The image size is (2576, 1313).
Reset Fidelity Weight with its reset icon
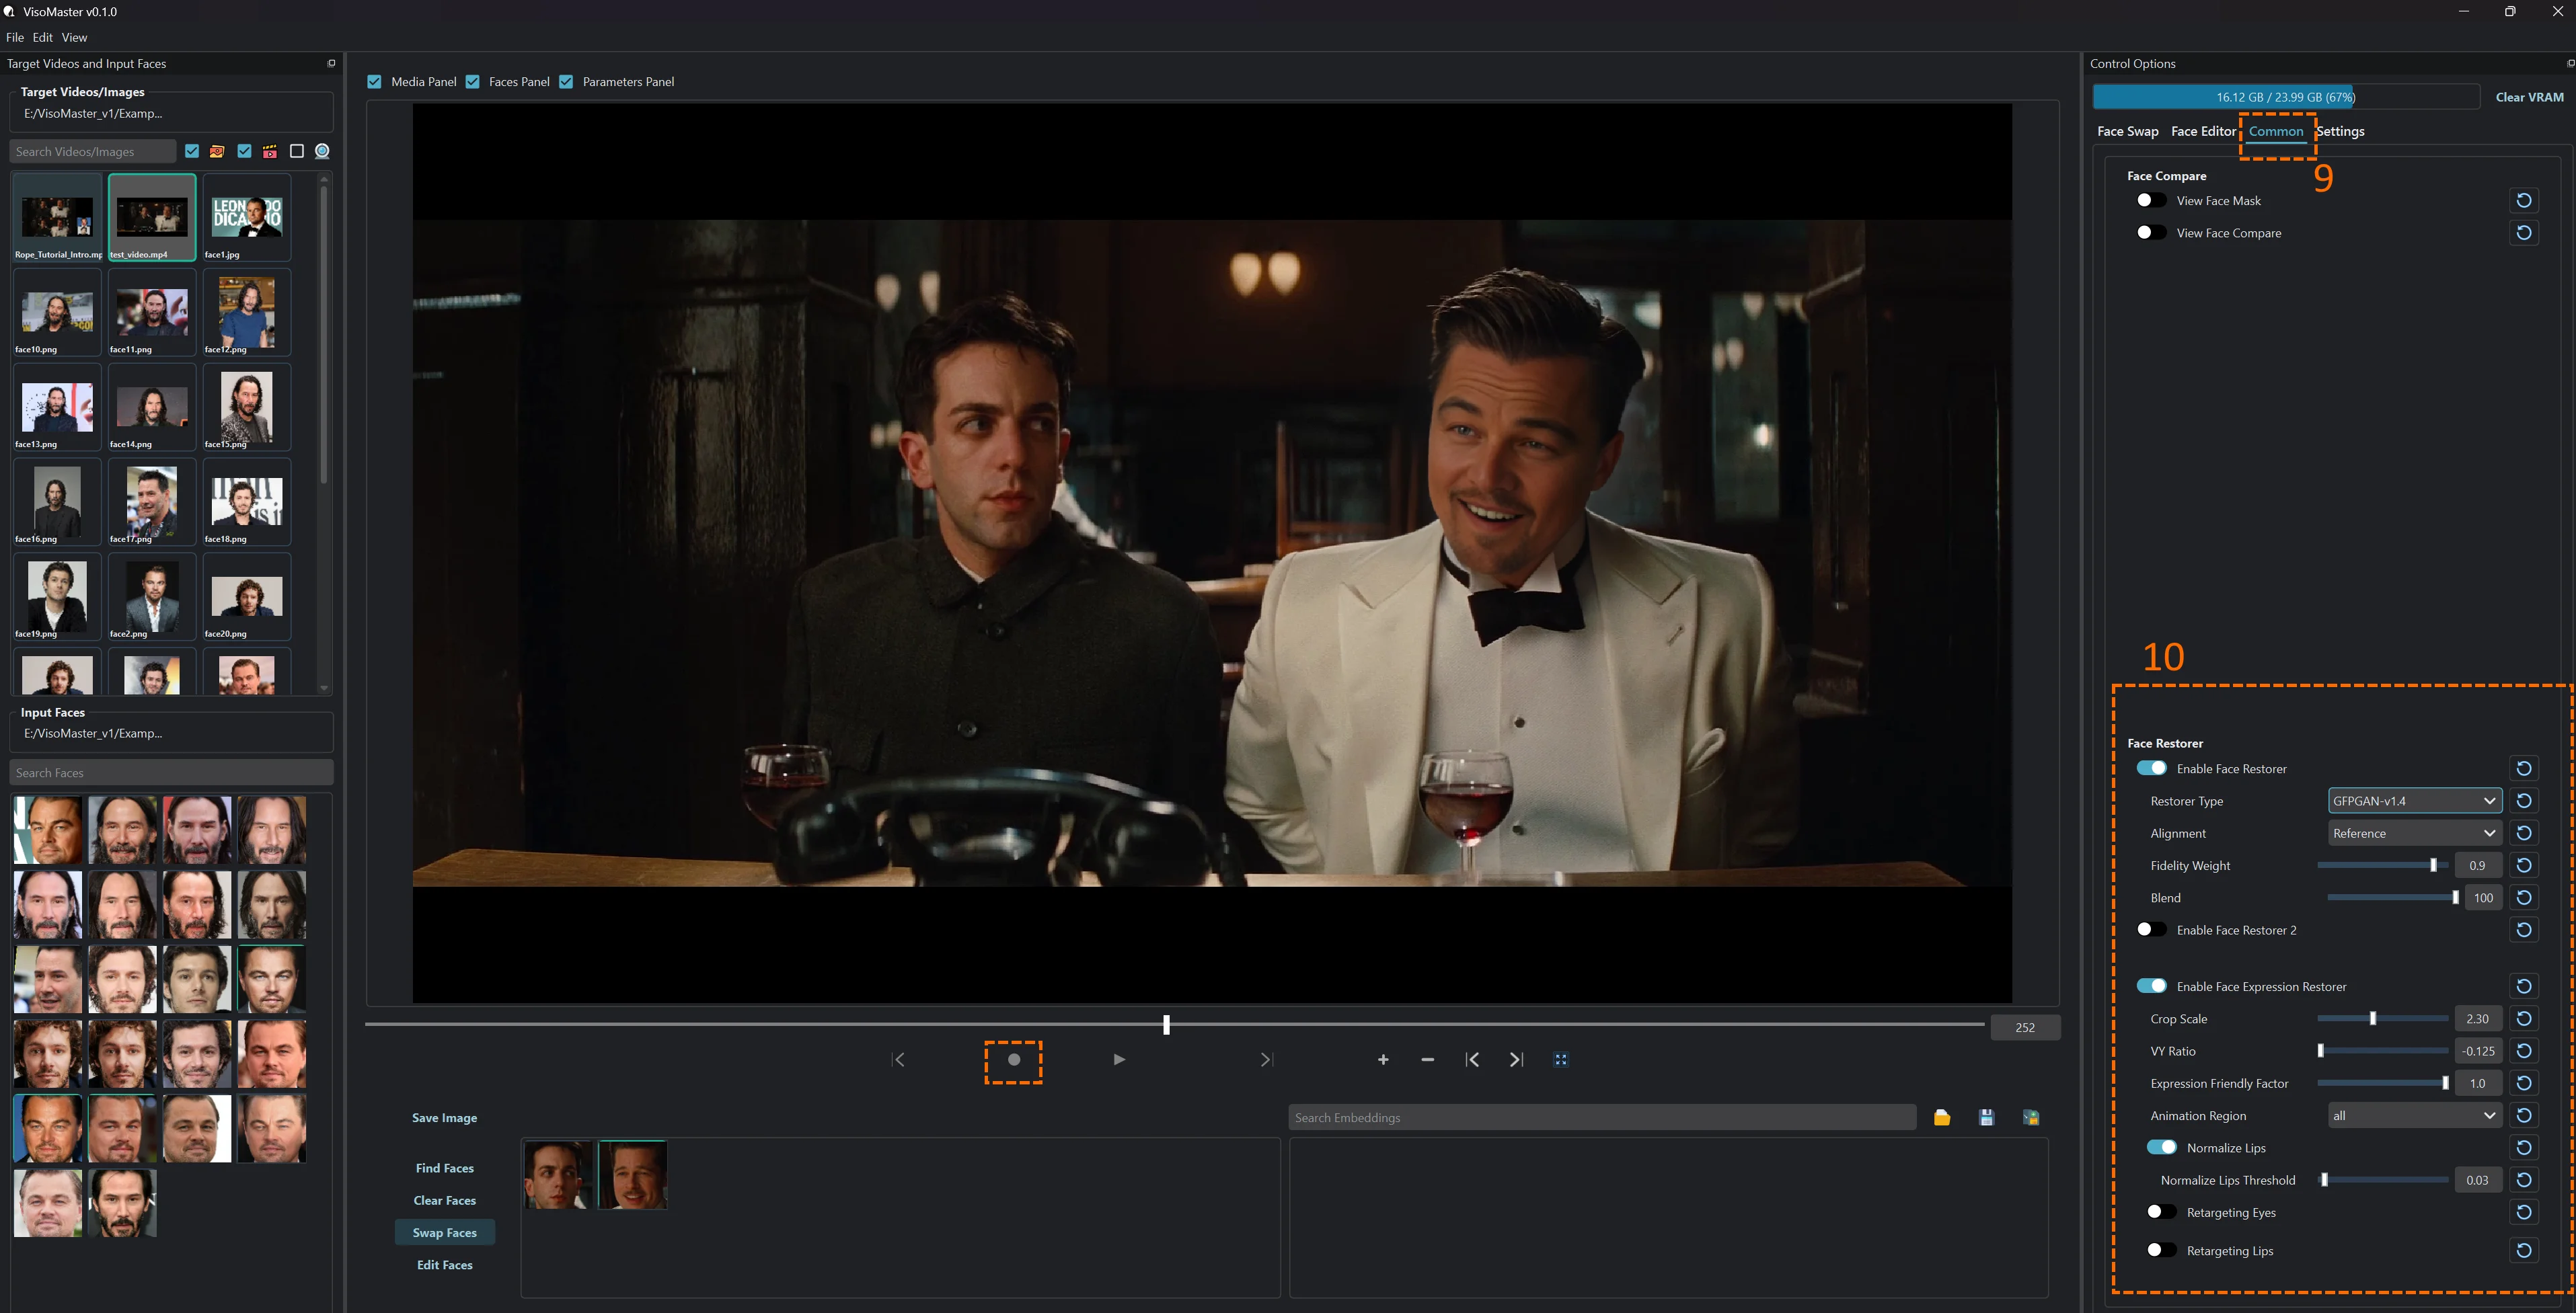[2523, 865]
